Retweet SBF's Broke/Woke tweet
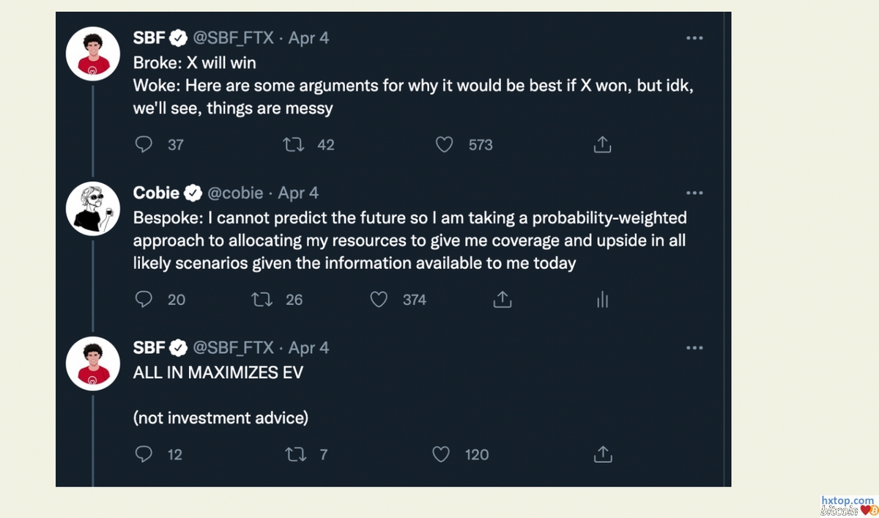The height and width of the screenshot is (518, 879). [x=294, y=144]
